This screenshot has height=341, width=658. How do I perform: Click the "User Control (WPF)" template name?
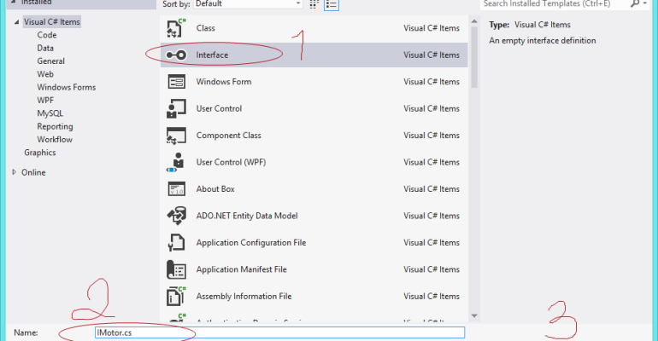(231, 162)
